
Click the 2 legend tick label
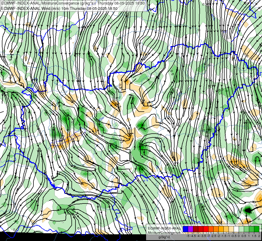pos(259,236)
